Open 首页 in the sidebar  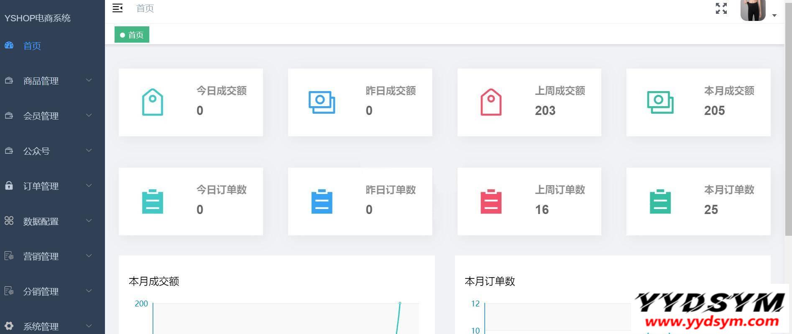coord(32,46)
